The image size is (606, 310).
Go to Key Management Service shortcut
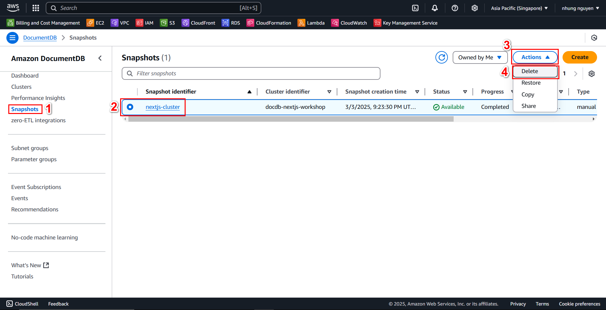406,23
